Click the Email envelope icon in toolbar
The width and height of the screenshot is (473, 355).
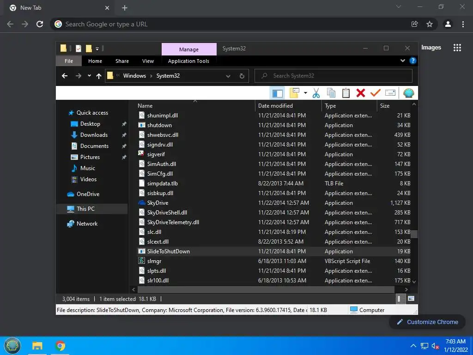[x=390, y=93]
